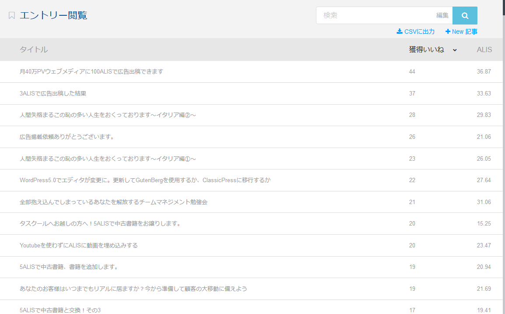Create a new entry with New 記事
The width and height of the screenshot is (505, 314).
pos(461,32)
